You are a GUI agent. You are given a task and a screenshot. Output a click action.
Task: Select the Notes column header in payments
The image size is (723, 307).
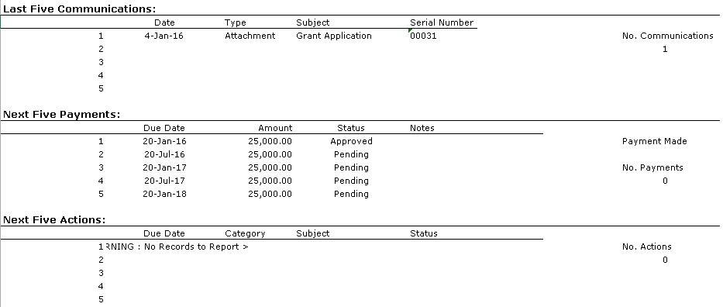coord(422,128)
